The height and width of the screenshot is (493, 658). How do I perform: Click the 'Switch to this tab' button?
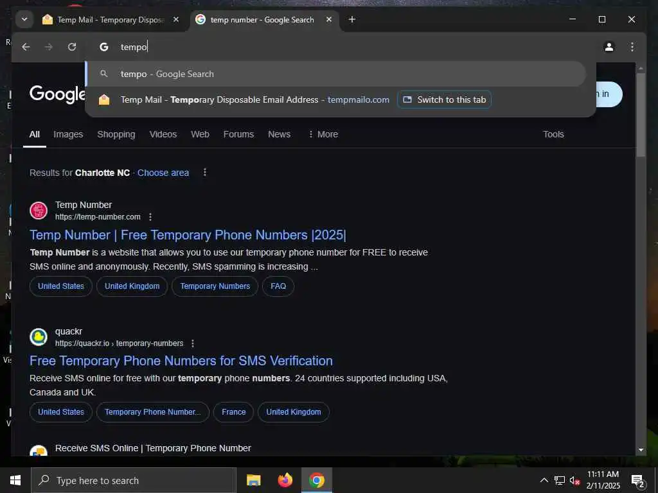tap(444, 99)
